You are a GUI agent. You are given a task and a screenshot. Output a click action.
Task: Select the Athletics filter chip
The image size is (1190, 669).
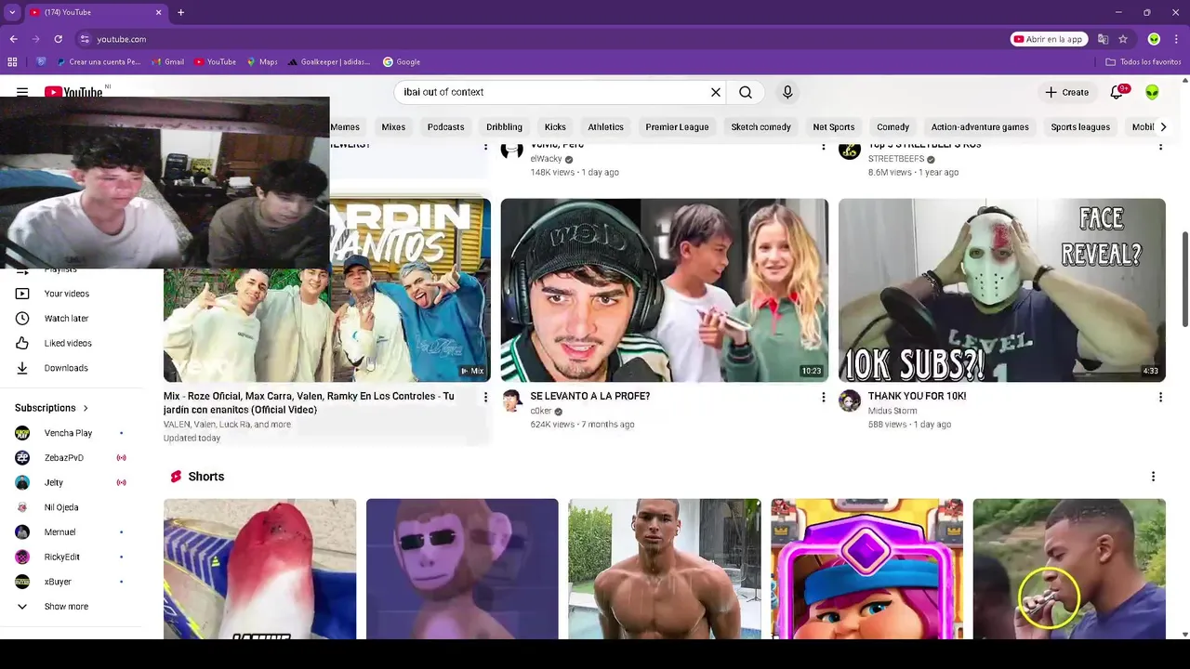tap(605, 127)
